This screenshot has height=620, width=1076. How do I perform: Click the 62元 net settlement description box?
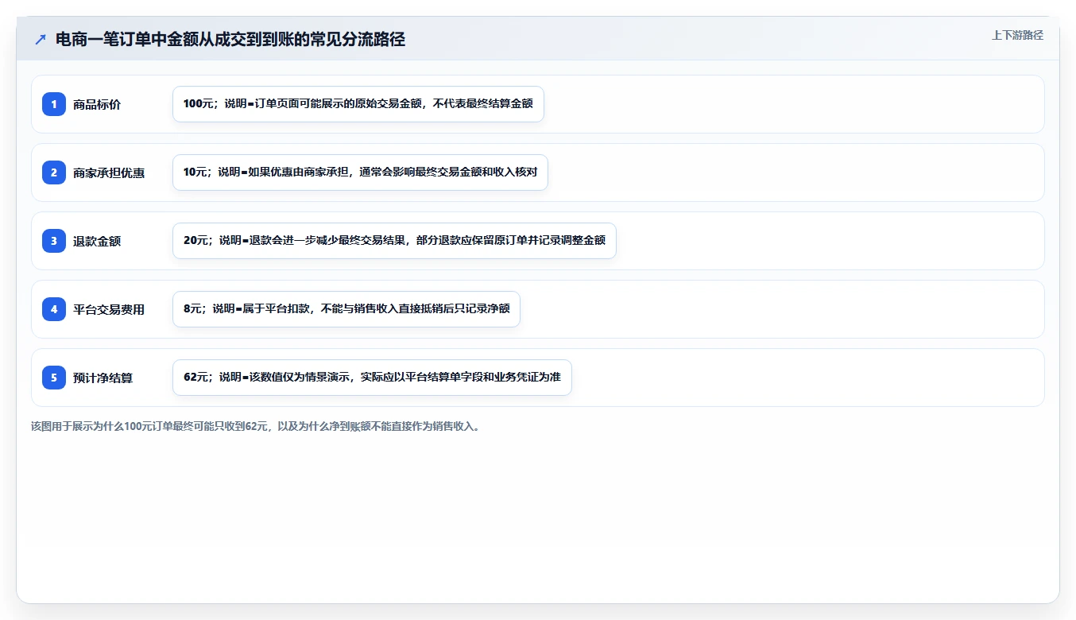[x=372, y=378]
